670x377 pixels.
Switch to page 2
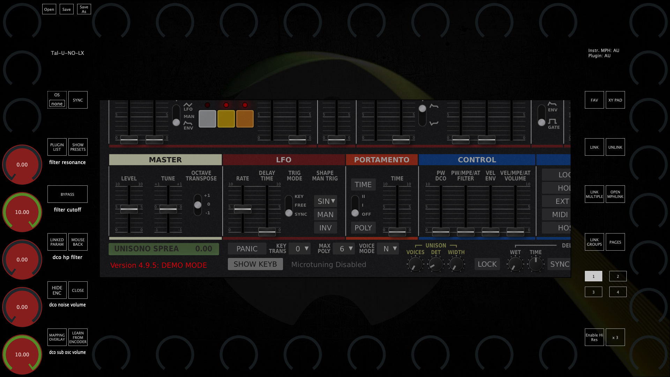[618, 276]
